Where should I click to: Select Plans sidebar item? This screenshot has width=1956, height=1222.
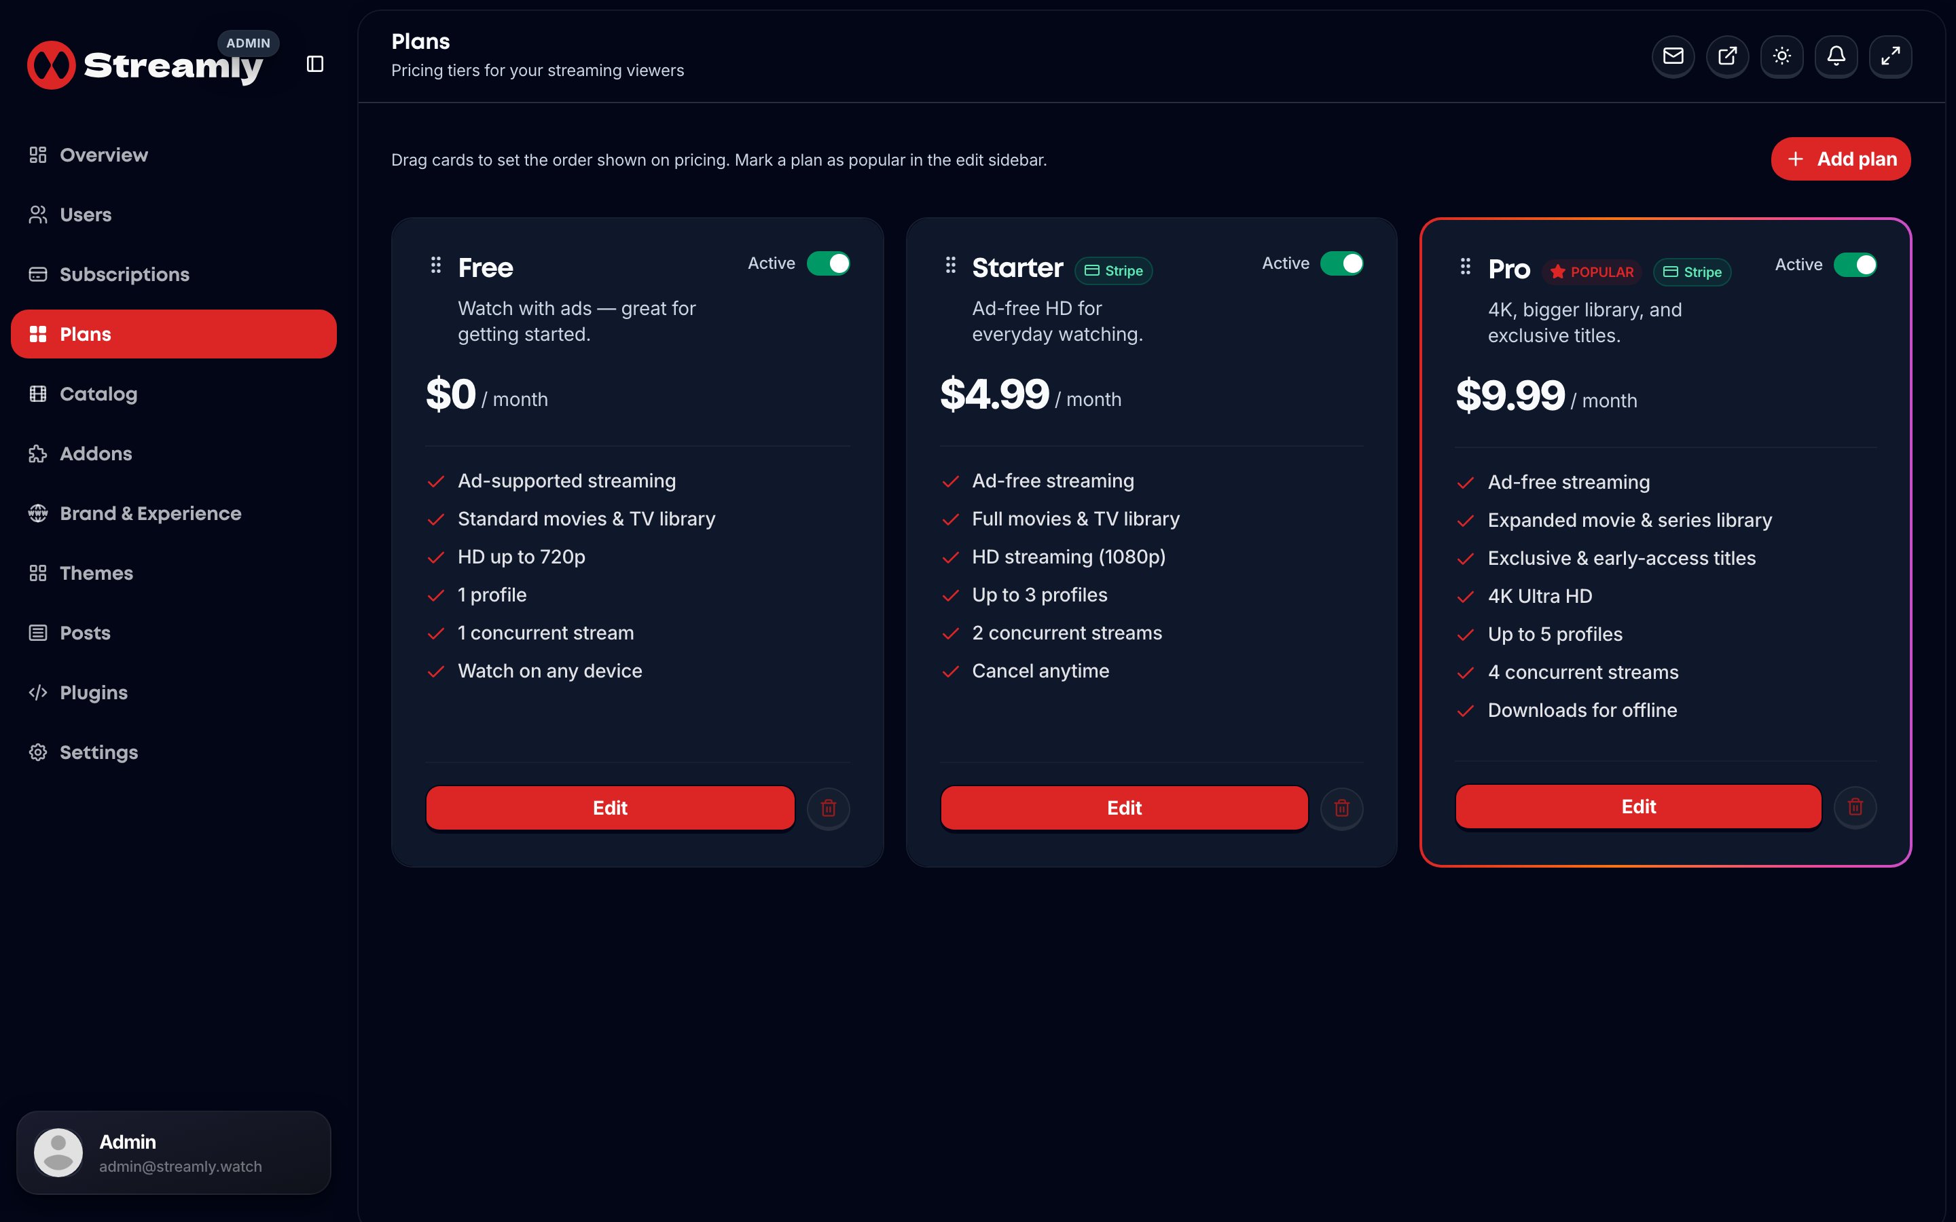[174, 334]
